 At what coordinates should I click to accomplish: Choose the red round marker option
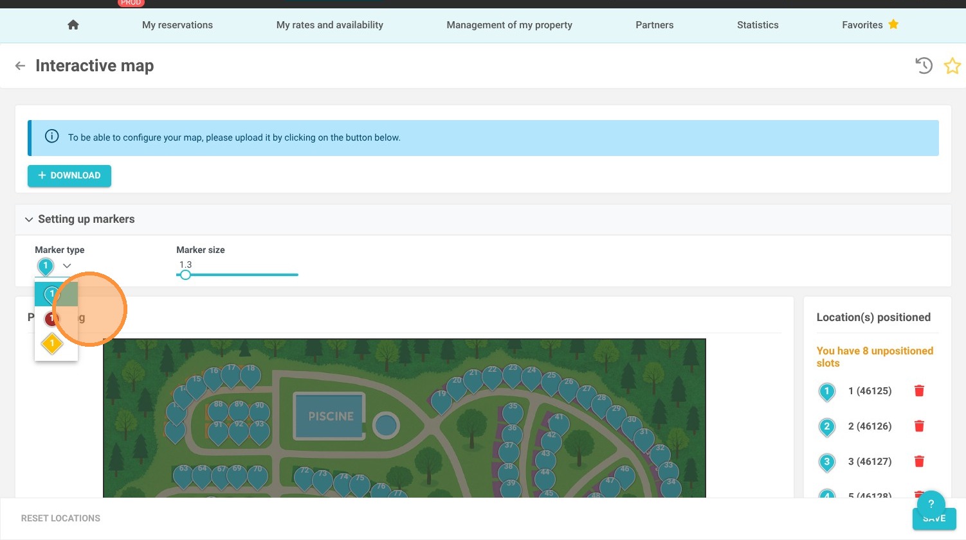point(51,318)
